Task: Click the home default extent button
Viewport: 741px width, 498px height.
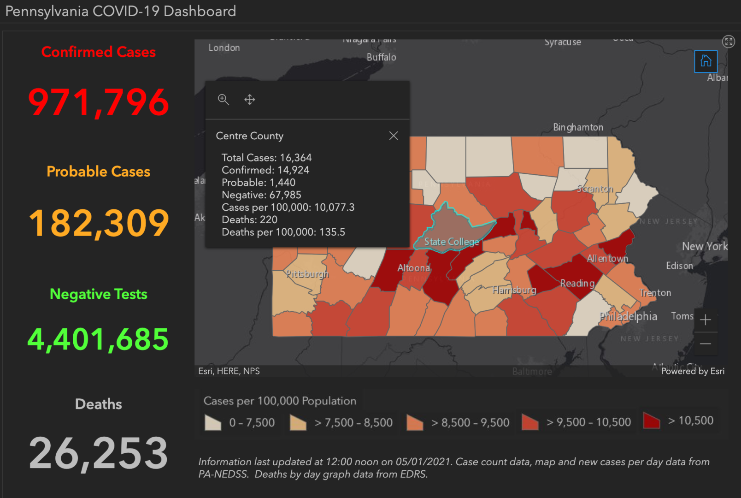Action: click(x=706, y=61)
